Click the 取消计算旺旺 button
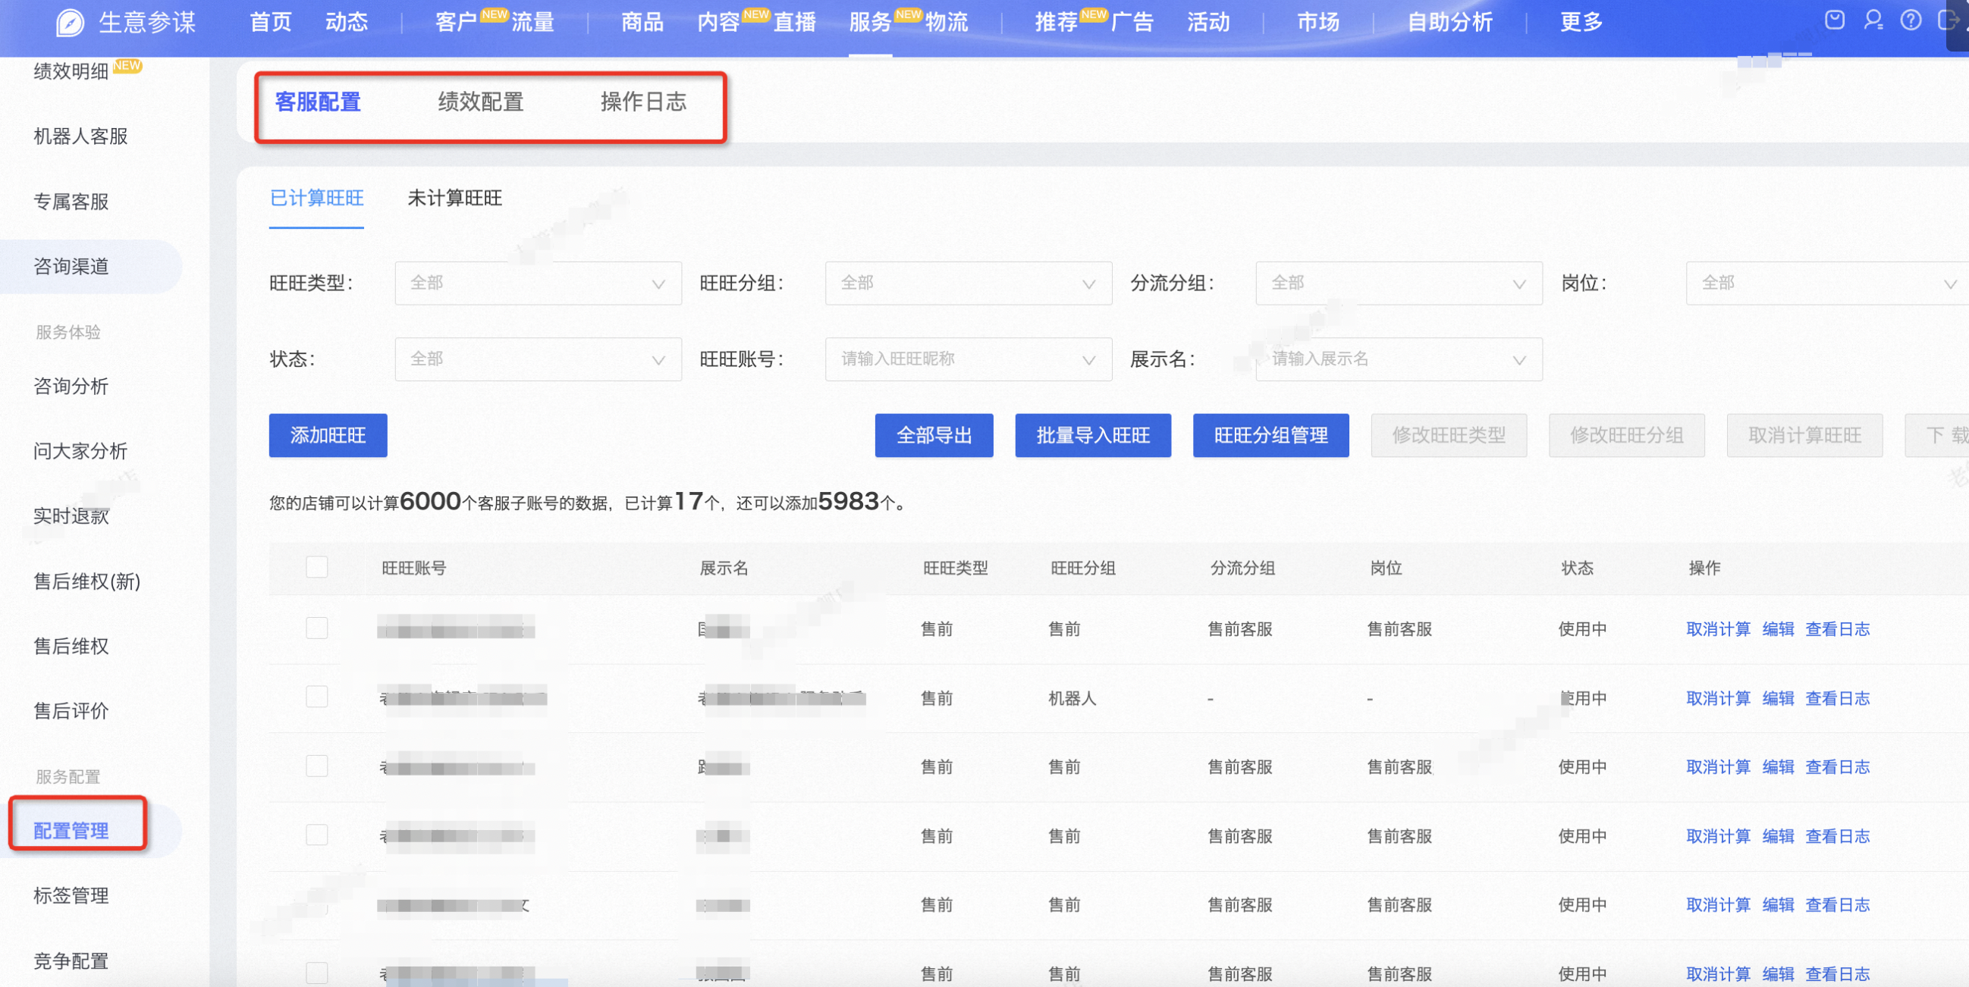 coord(1805,435)
